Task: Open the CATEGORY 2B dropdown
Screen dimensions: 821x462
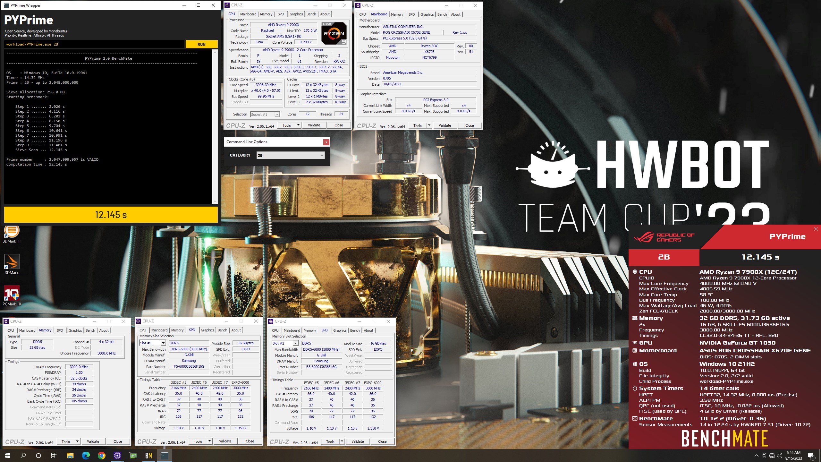Action: [x=291, y=155]
